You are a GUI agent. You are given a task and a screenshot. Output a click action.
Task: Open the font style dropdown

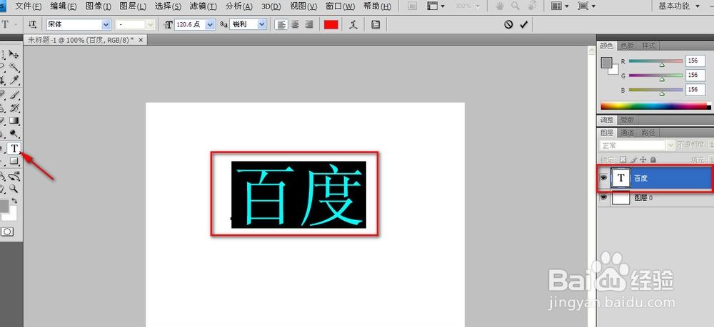tap(151, 24)
